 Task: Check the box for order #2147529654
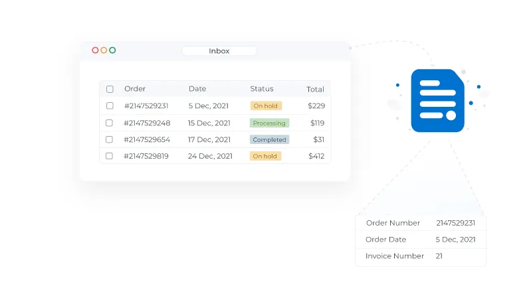pos(109,139)
